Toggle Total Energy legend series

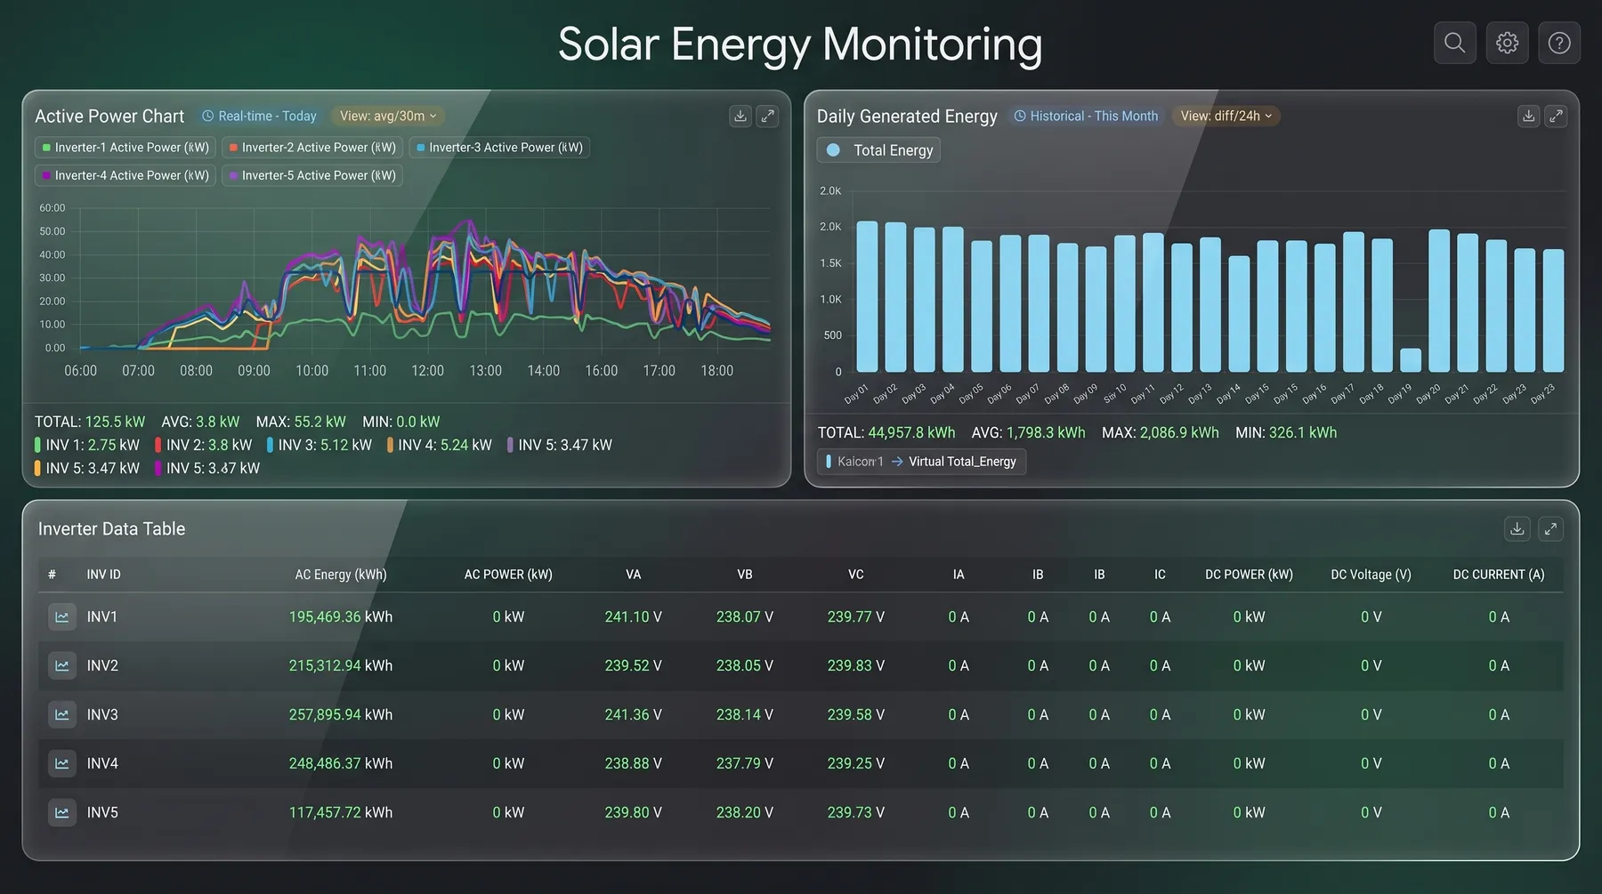pyautogui.click(x=878, y=150)
